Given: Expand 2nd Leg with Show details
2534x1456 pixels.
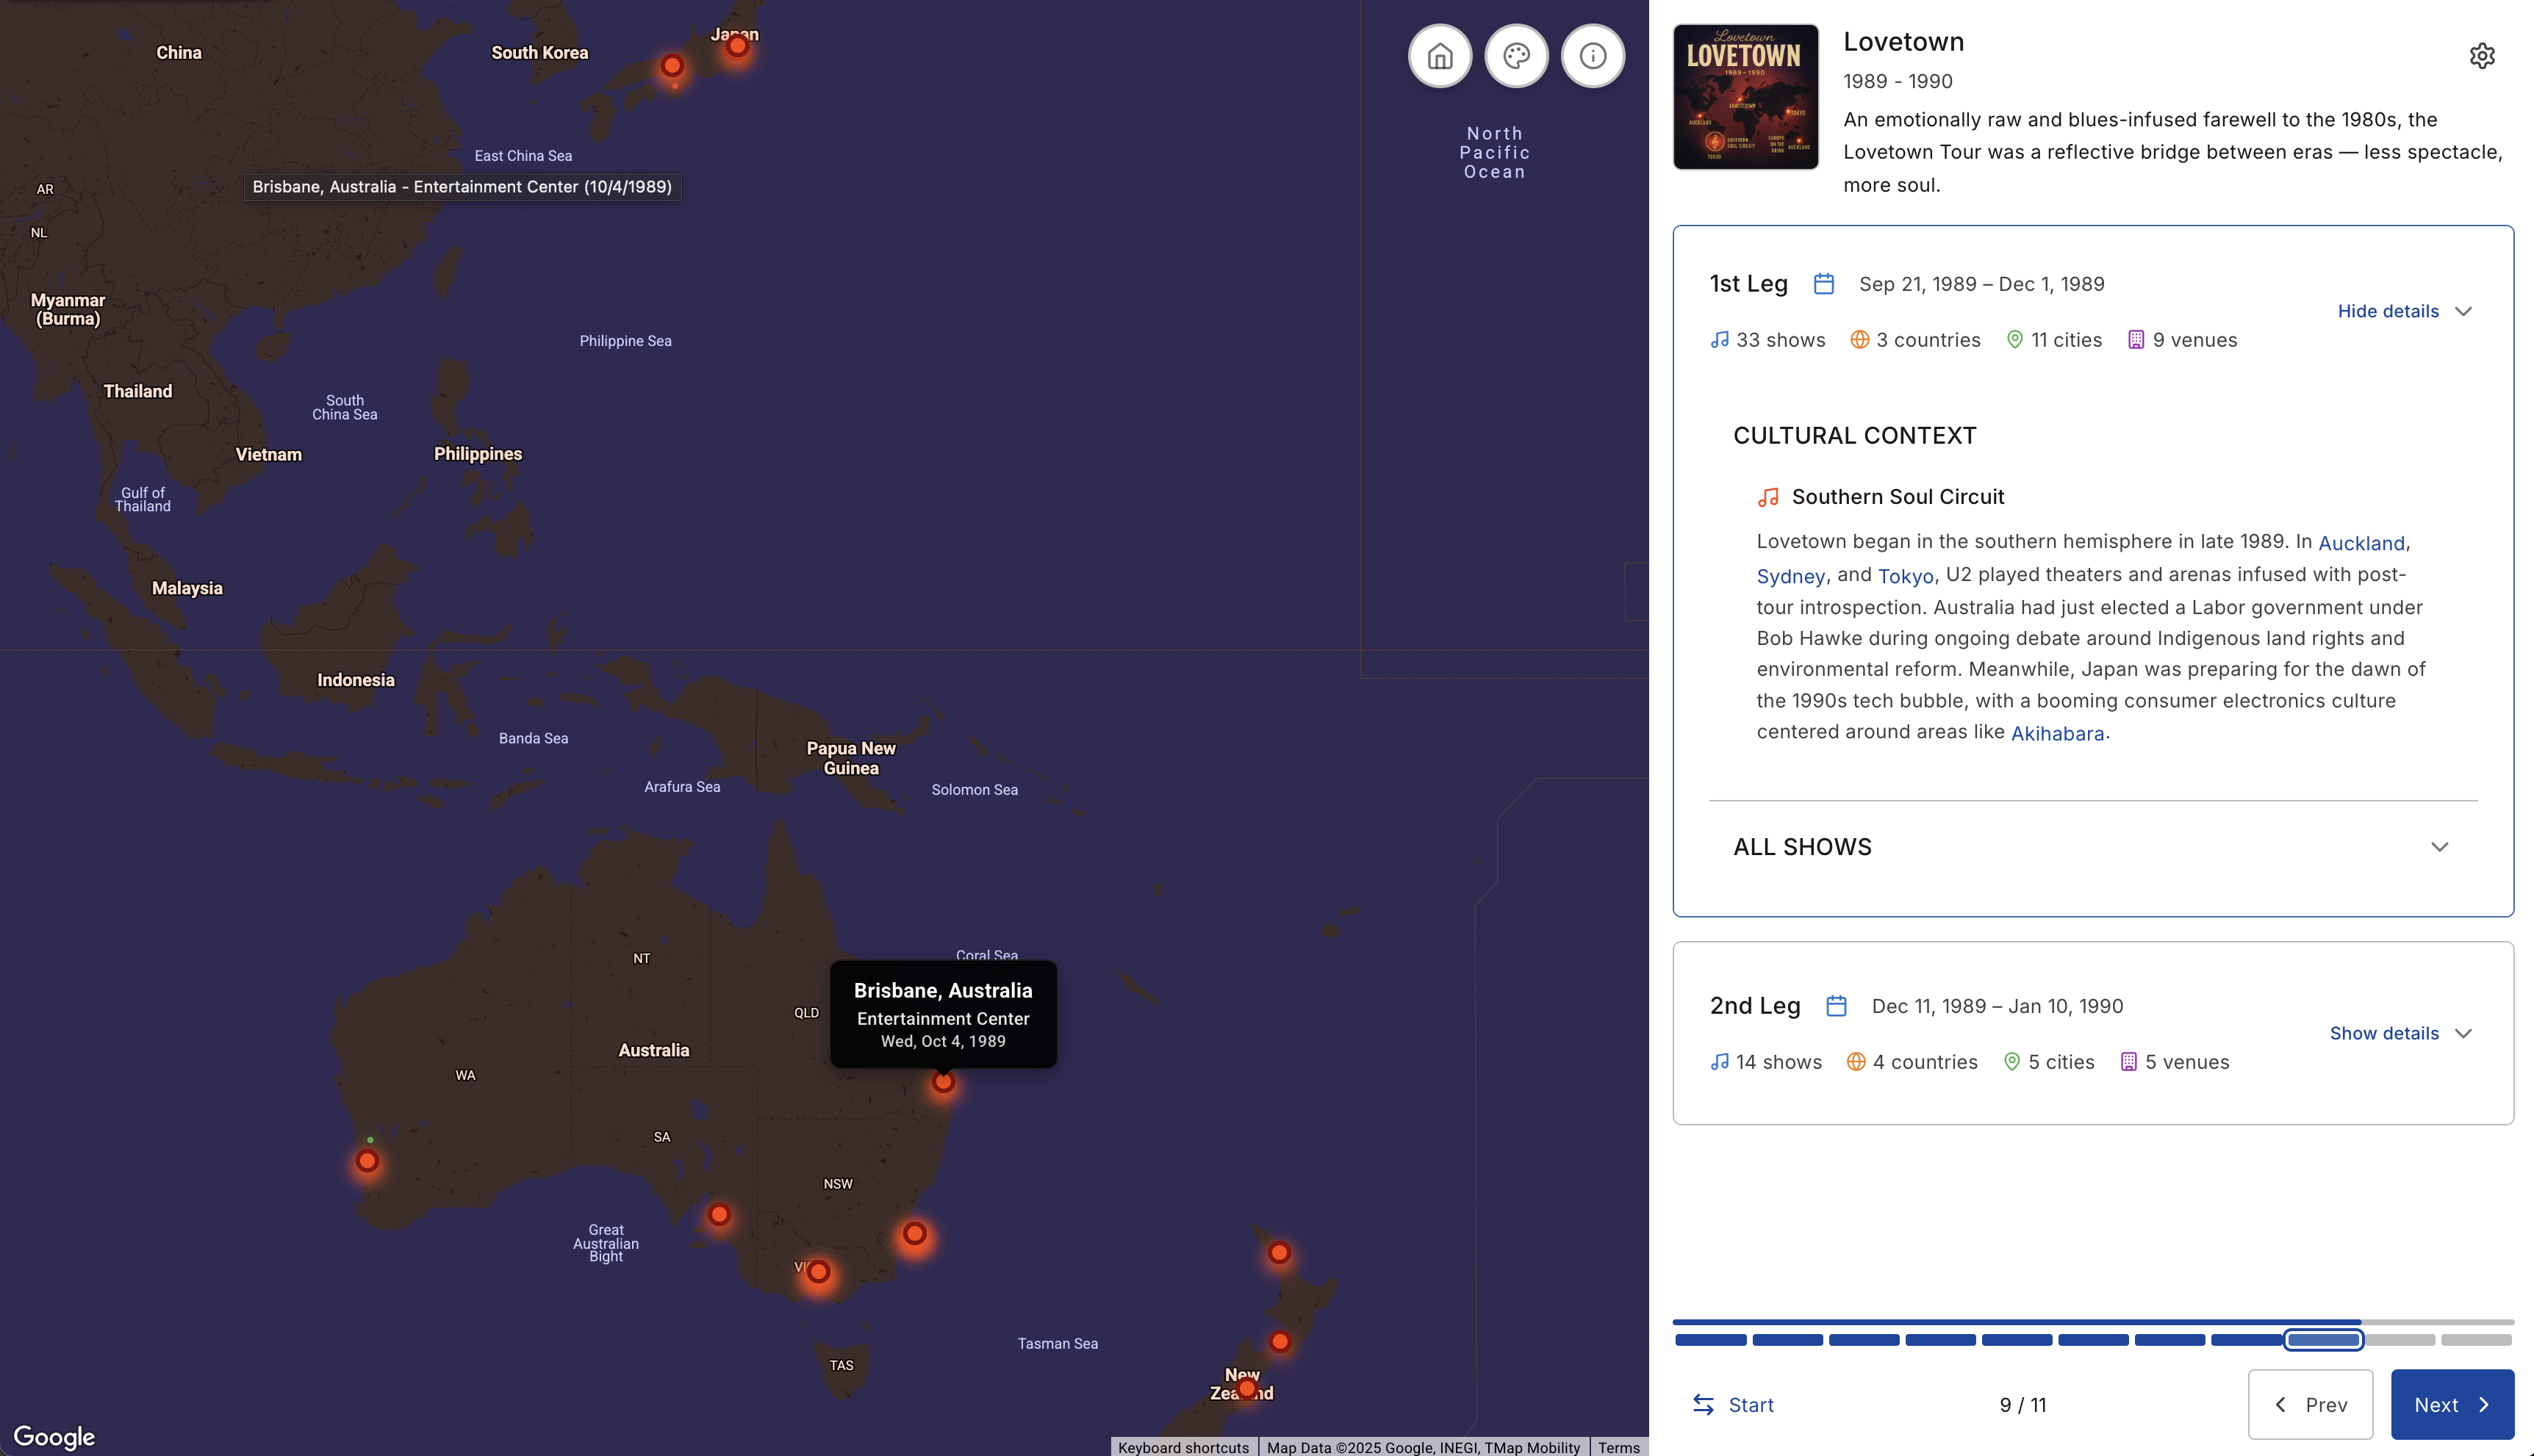Looking at the screenshot, I should click(2383, 1033).
